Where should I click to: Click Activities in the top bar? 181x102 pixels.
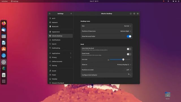coord(5,1)
